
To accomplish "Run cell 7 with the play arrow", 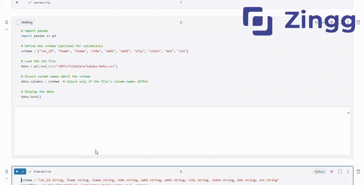I will click(17, 2).
